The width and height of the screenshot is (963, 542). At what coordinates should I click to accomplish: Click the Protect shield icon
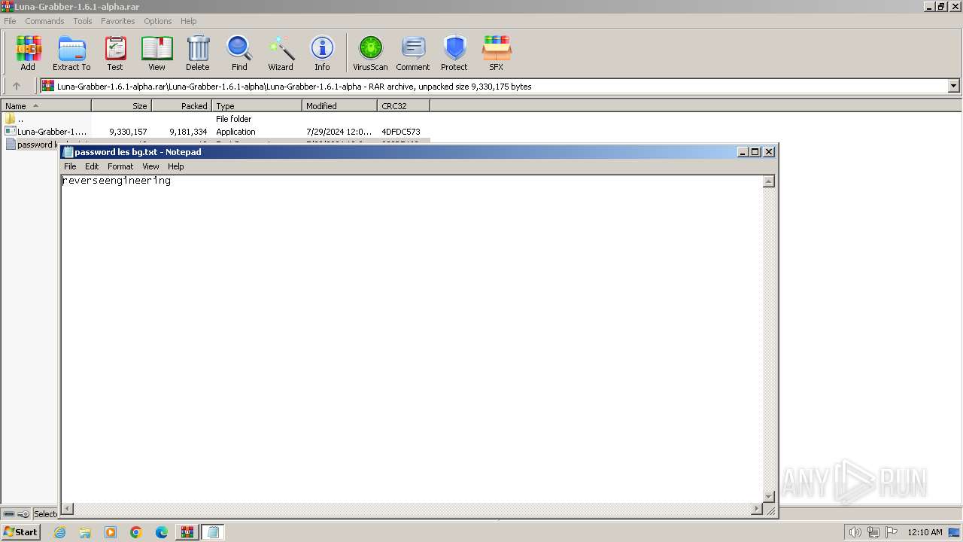pyautogui.click(x=454, y=53)
